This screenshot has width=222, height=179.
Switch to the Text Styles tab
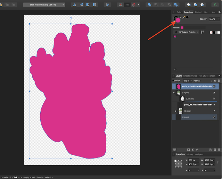pos(204,76)
